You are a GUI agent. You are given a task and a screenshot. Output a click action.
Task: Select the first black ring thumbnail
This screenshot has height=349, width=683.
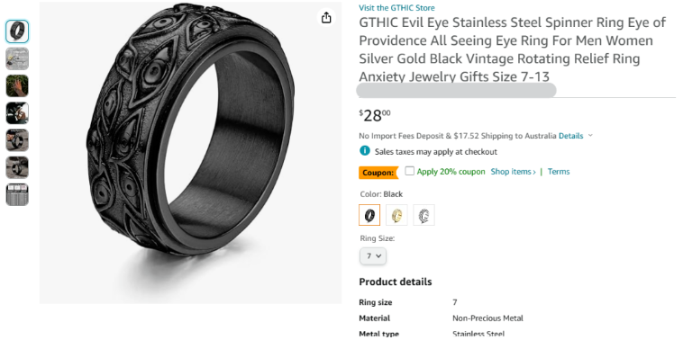pyautogui.click(x=17, y=31)
